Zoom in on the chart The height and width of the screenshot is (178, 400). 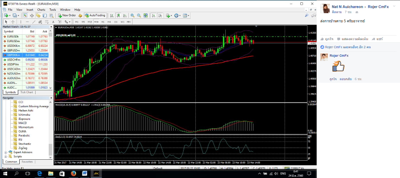coord(133,15)
